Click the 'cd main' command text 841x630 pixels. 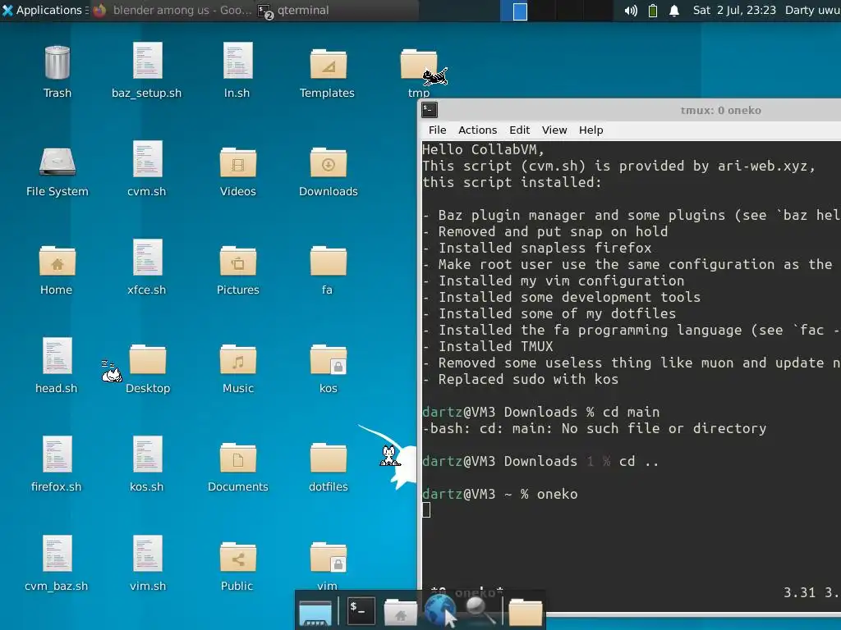point(632,412)
